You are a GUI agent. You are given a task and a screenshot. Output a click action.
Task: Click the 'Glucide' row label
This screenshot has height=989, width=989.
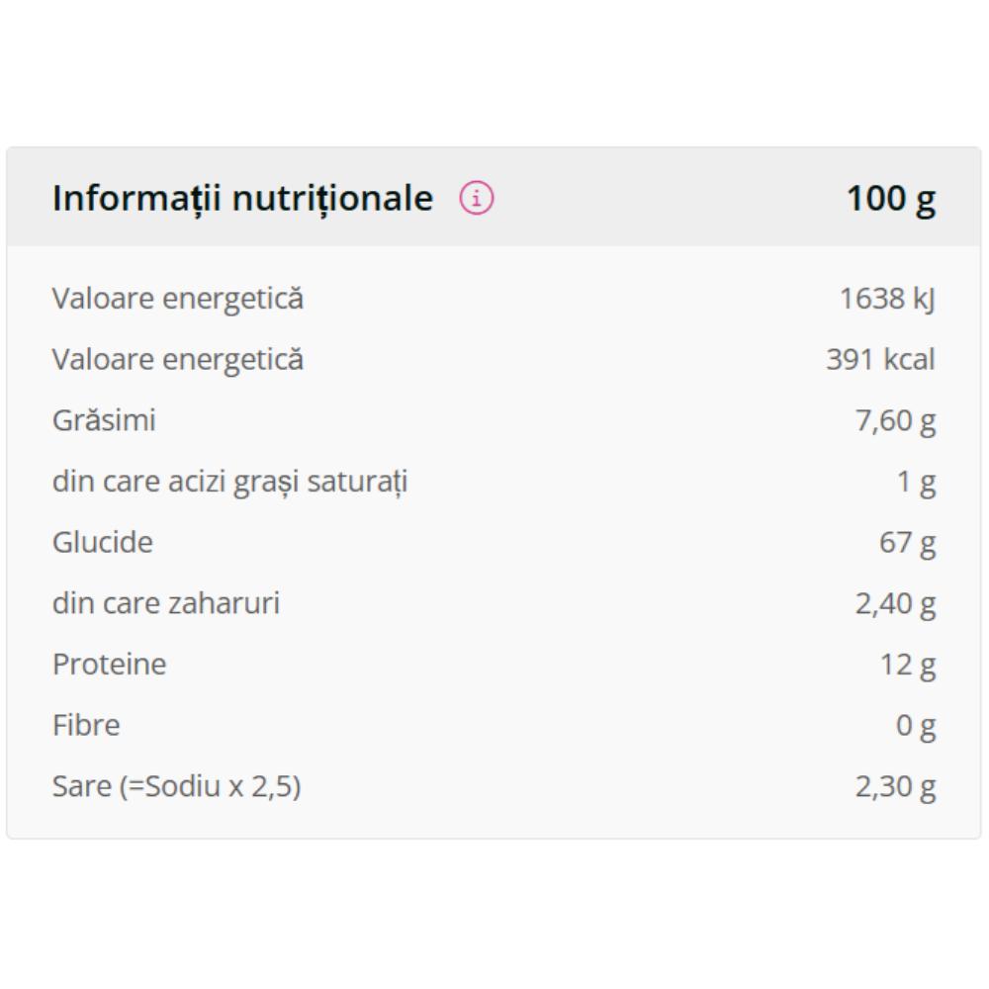[103, 541]
